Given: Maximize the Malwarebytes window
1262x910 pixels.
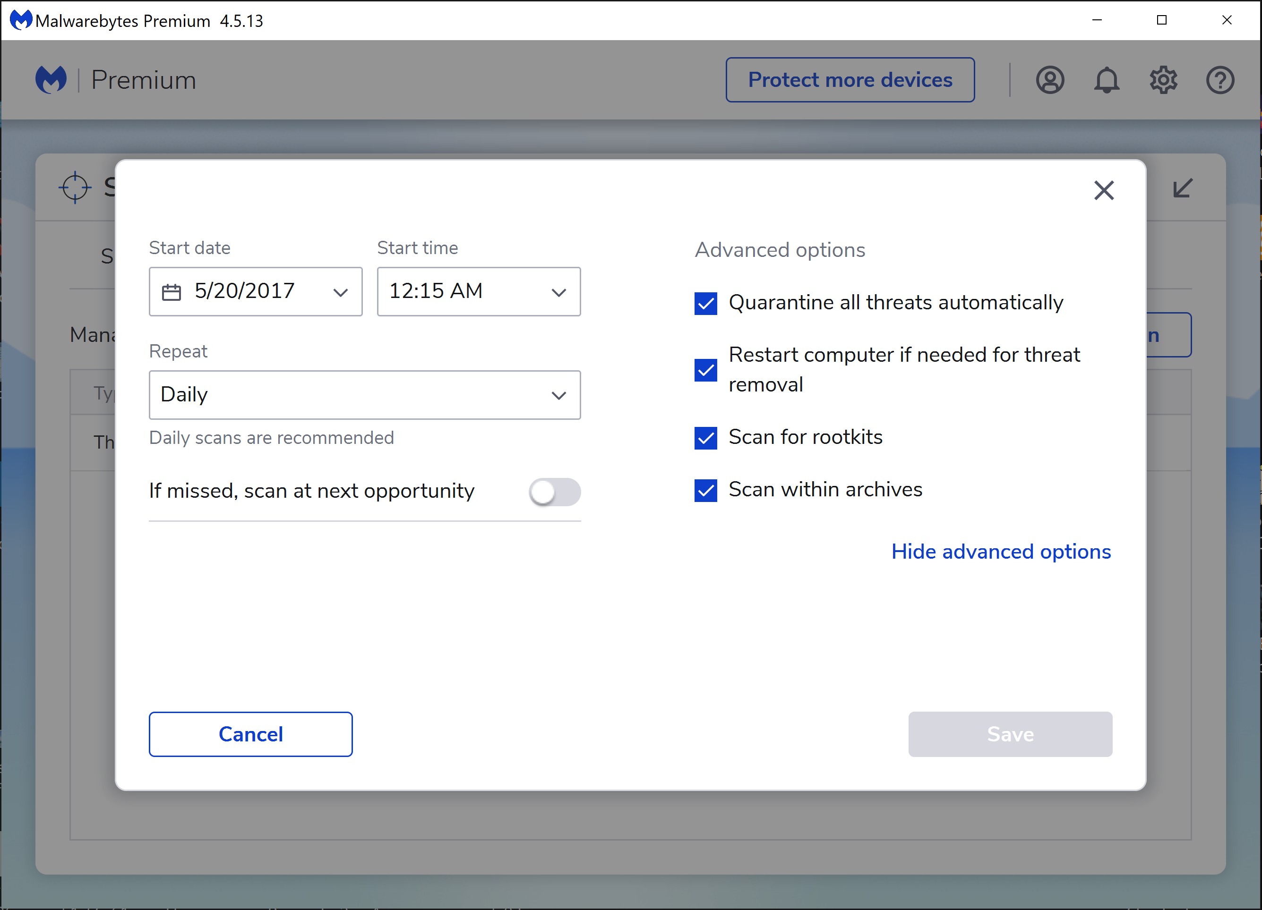Looking at the screenshot, I should [1161, 20].
